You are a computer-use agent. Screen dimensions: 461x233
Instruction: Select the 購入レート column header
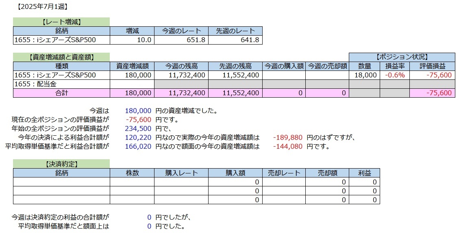[x=181, y=173]
